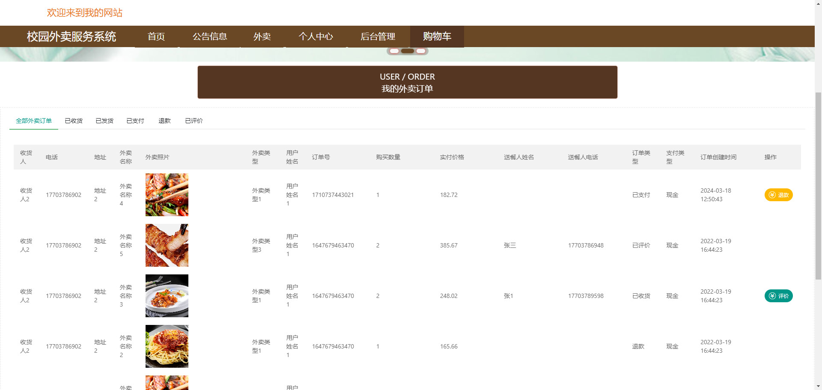
Task: Open the pasta photo for 外卖名称2
Action: (167, 346)
